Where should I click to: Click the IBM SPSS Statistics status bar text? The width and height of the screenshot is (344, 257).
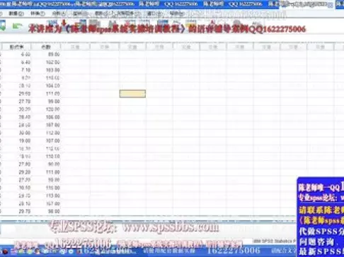275,241
